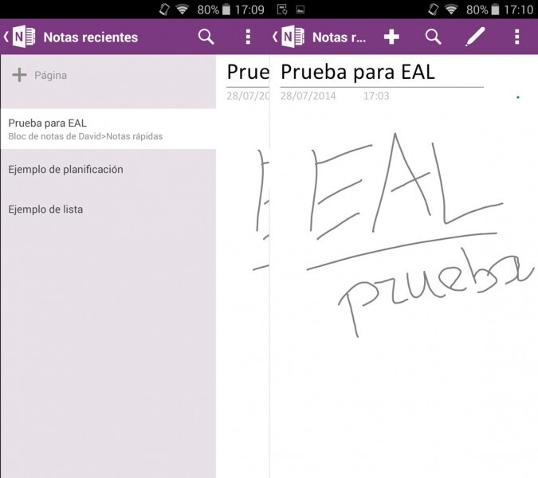Tap OneNote logo in the note page toolbar
The height and width of the screenshot is (478, 538).
click(293, 37)
